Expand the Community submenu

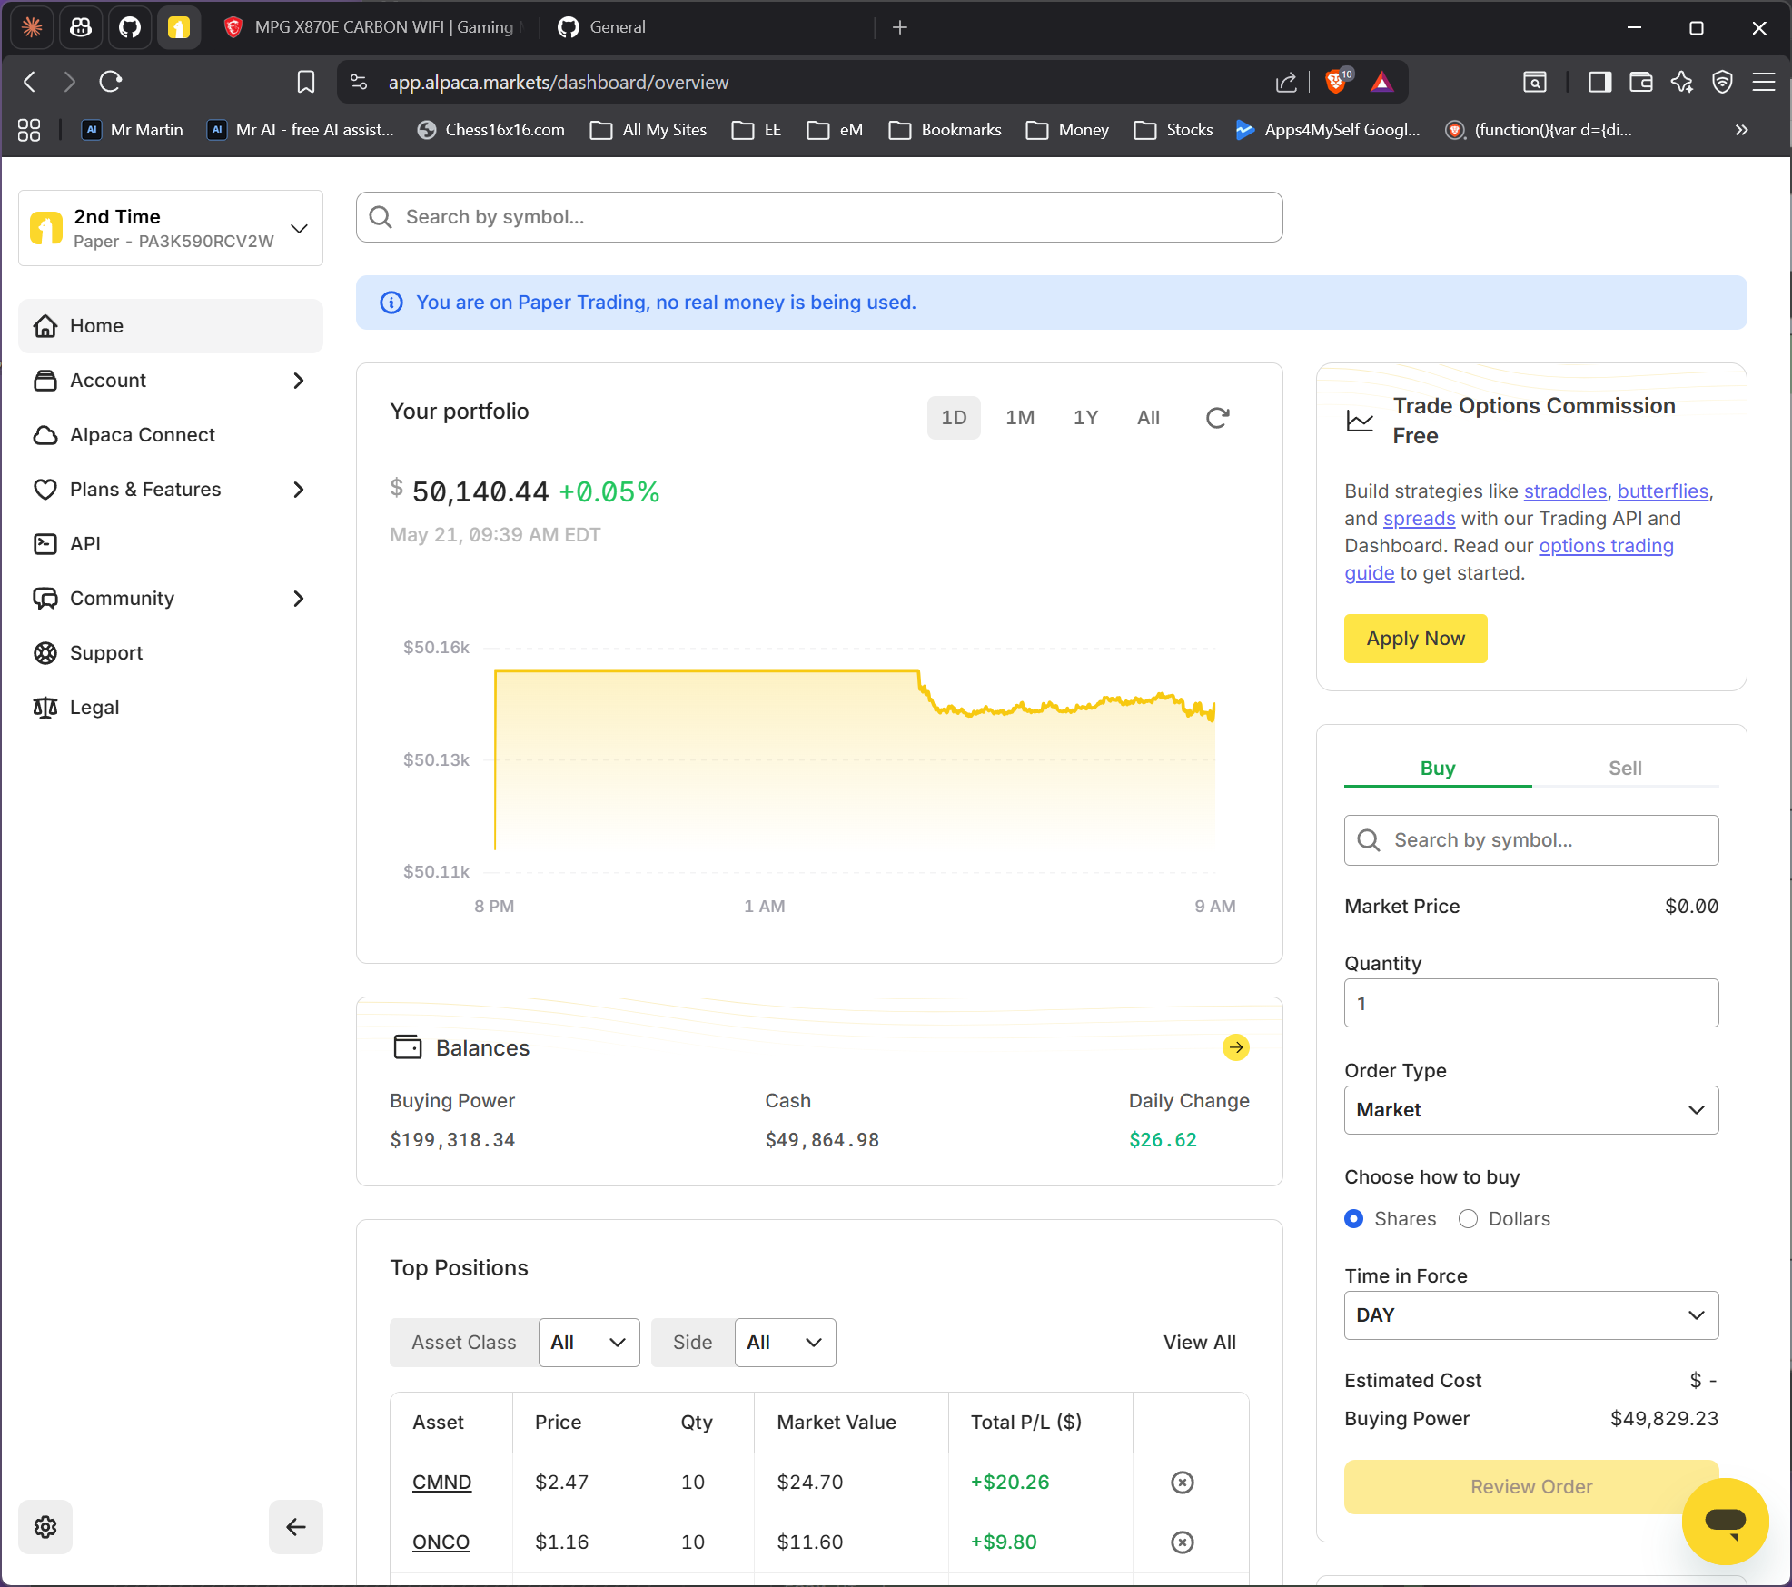click(x=298, y=599)
